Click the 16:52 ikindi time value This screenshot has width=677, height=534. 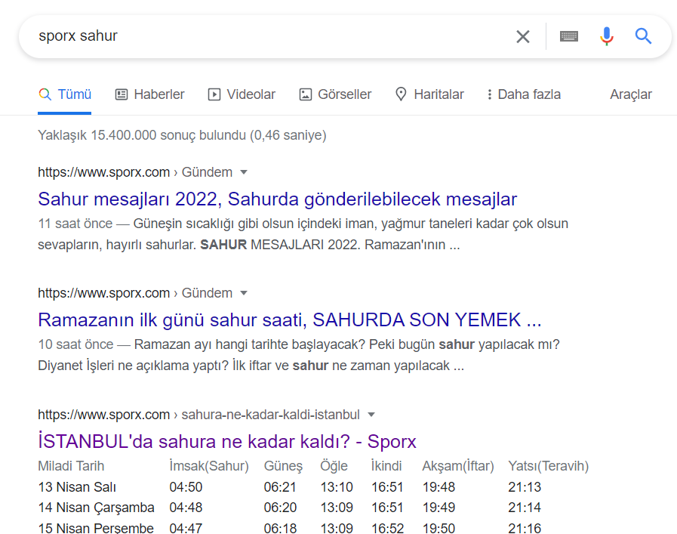388,528
